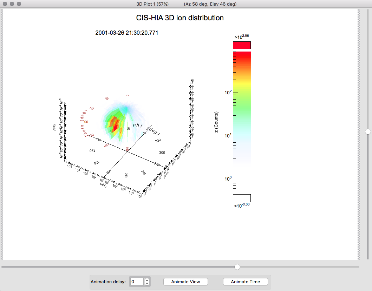This screenshot has width=372, height=291.
Task: Click the red peak of the 3D ion distribution
Action: click(115, 123)
